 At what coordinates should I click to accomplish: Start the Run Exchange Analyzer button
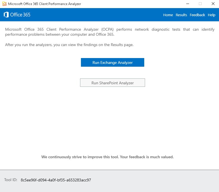pyautogui.click(x=113, y=62)
